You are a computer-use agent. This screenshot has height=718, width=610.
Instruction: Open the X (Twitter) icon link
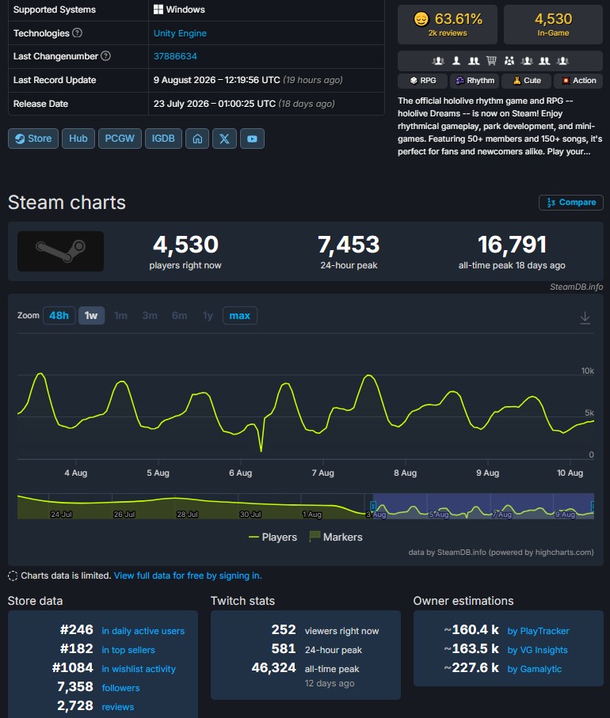click(224, 139)
